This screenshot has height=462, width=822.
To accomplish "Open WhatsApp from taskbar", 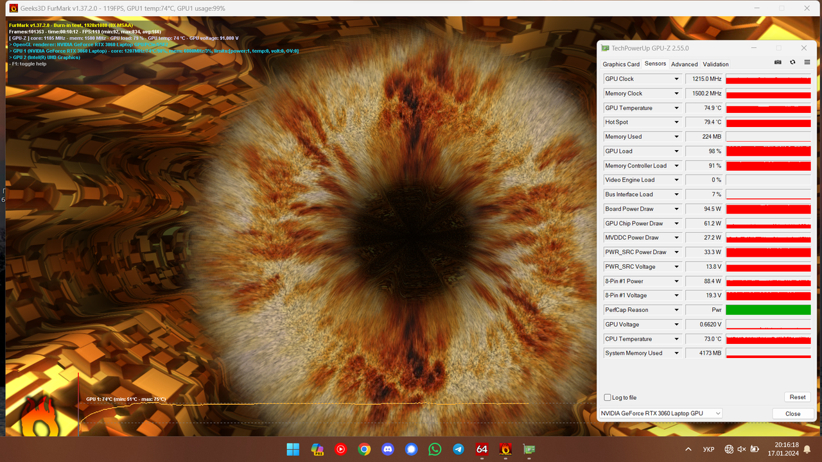I will point(435,449).
